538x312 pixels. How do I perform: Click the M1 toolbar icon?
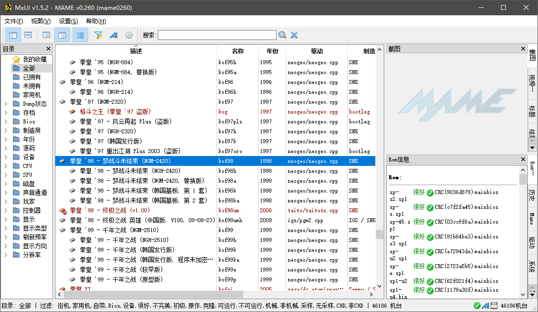28,35
